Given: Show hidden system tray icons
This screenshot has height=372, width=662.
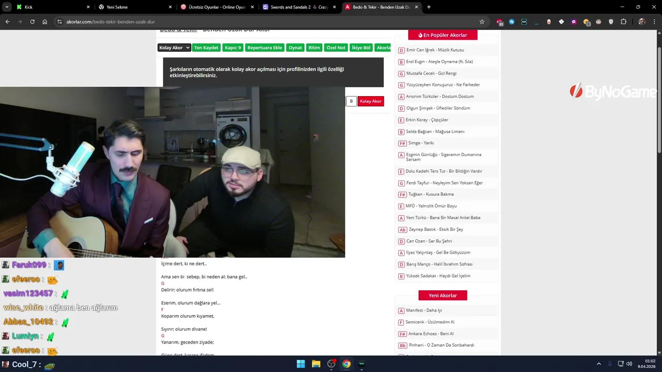Looking at the screenshot, I should [599, 364].
